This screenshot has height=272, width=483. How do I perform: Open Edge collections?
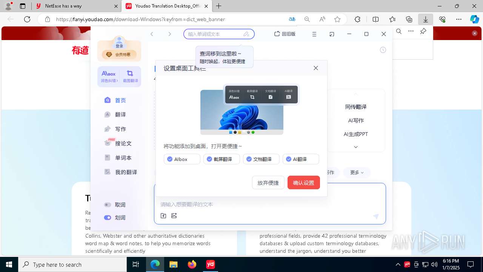pos(409,19)
